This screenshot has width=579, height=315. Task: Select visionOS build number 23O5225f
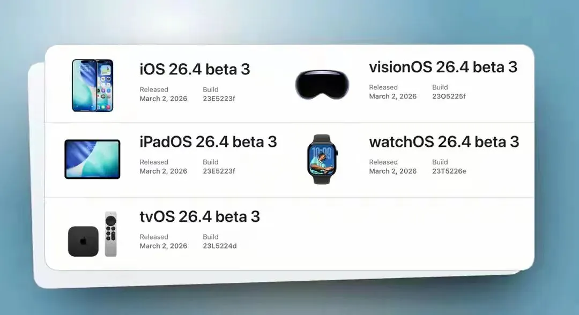tap(449, 96)
